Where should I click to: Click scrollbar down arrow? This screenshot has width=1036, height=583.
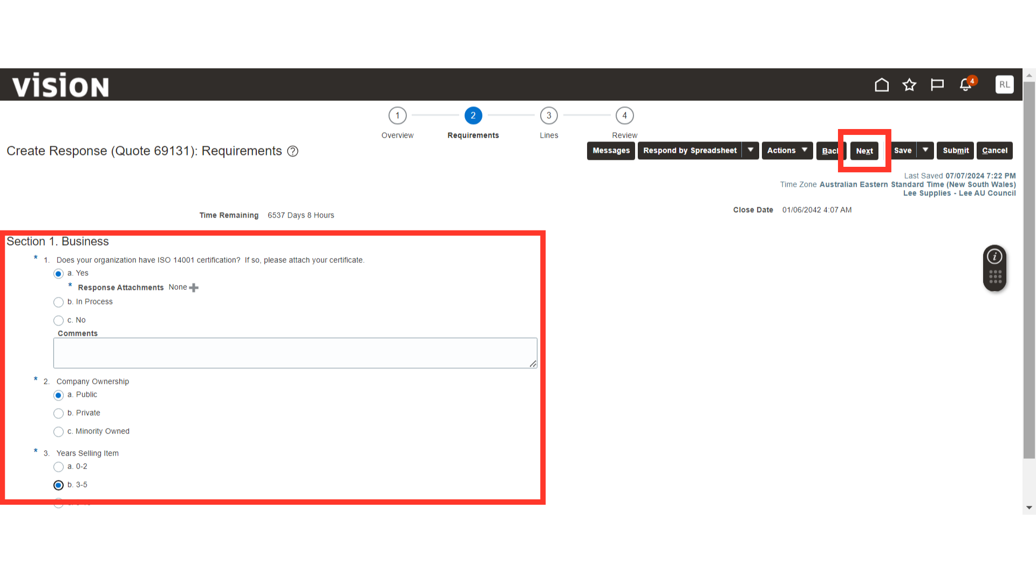point(1029,507)
